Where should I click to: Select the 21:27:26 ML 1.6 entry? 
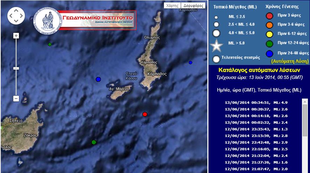click(256, 163)
